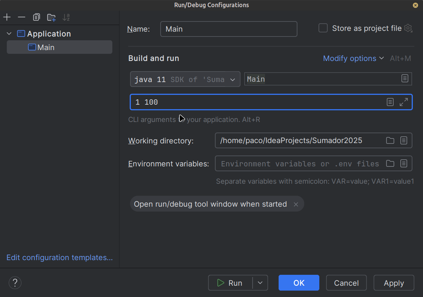This screenshot has height=297, width=423.
Task: Click the Edit configuration templates link
Action: point(60,257)
